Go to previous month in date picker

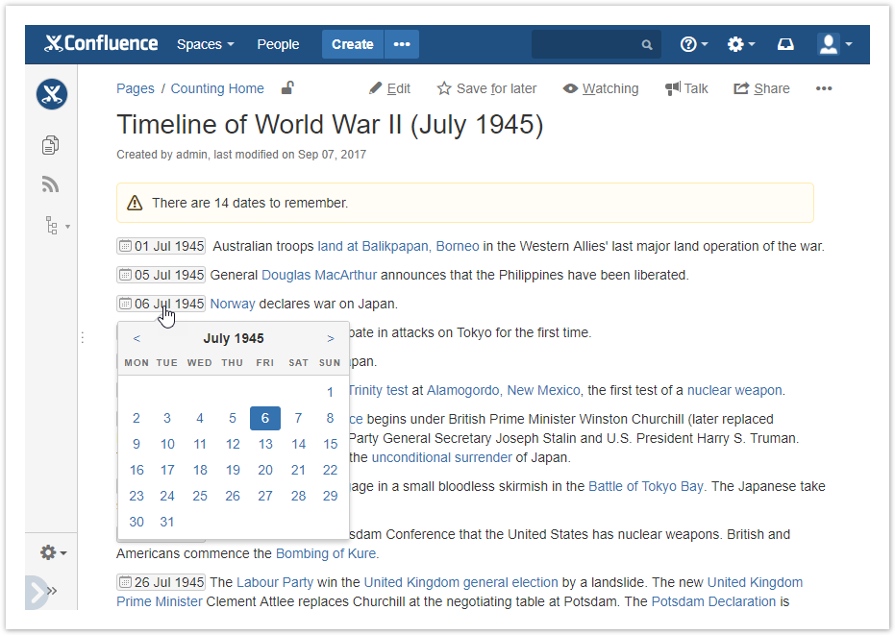click(137, 338)
